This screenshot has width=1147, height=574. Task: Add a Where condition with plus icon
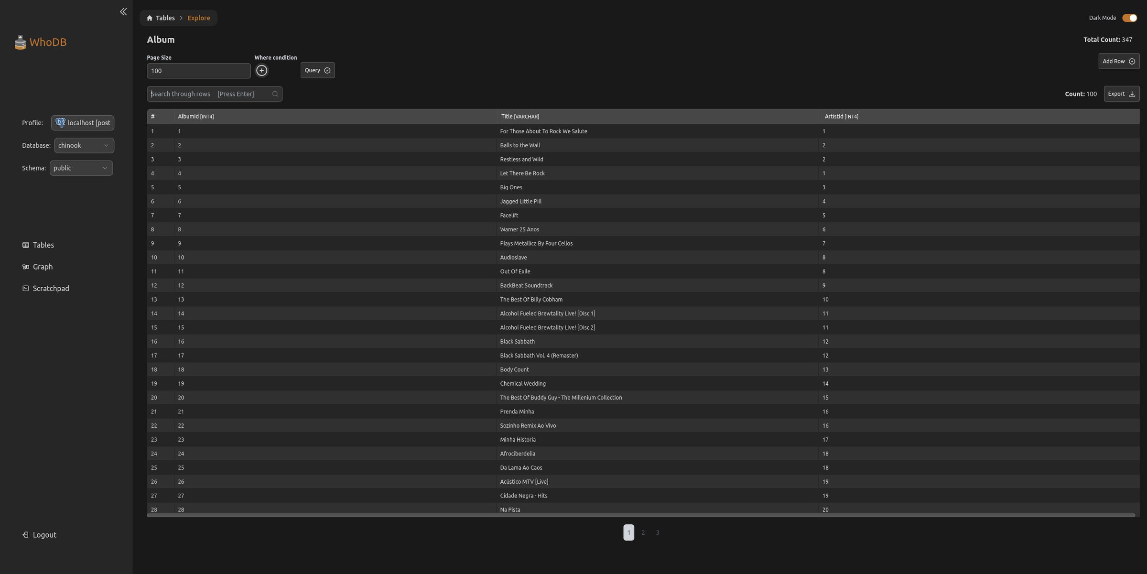(x=261, y=70)
